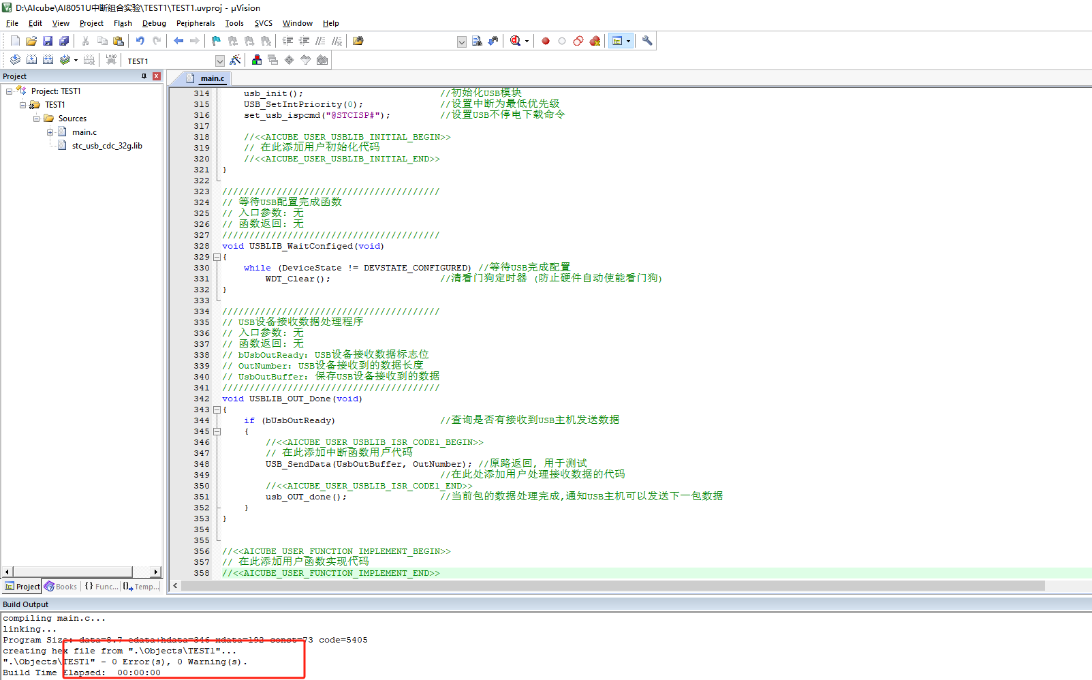Download to flash with the LOAD icon

(x=111, y=60)
